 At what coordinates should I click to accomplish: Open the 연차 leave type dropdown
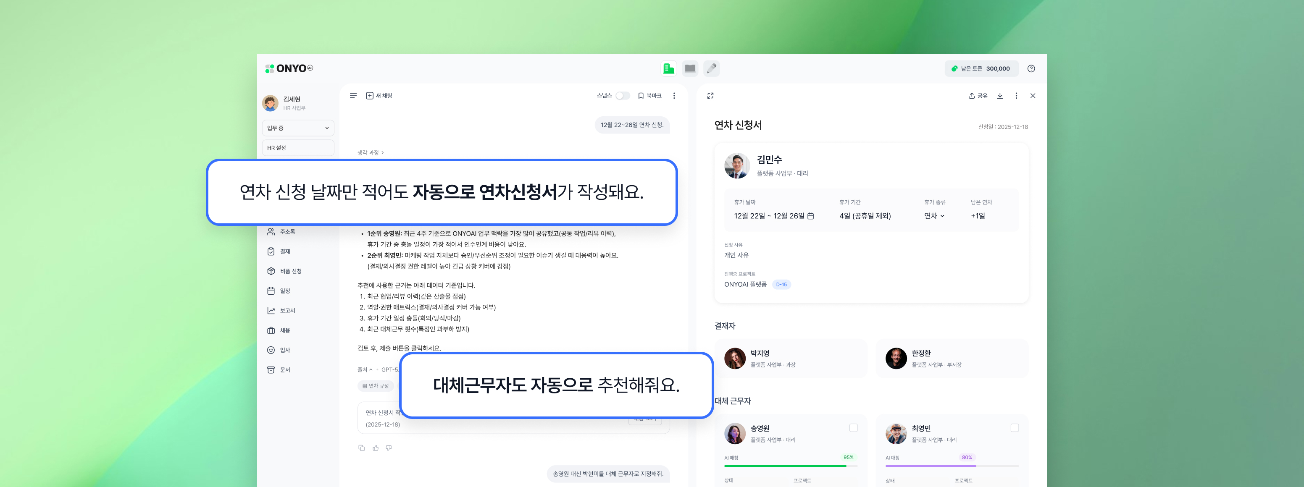click(934, 216)
